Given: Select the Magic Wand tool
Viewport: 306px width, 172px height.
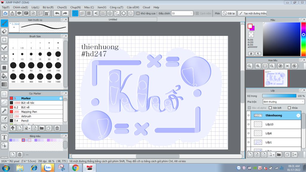Looking at the screenshot, I should [x=4, y=111].
